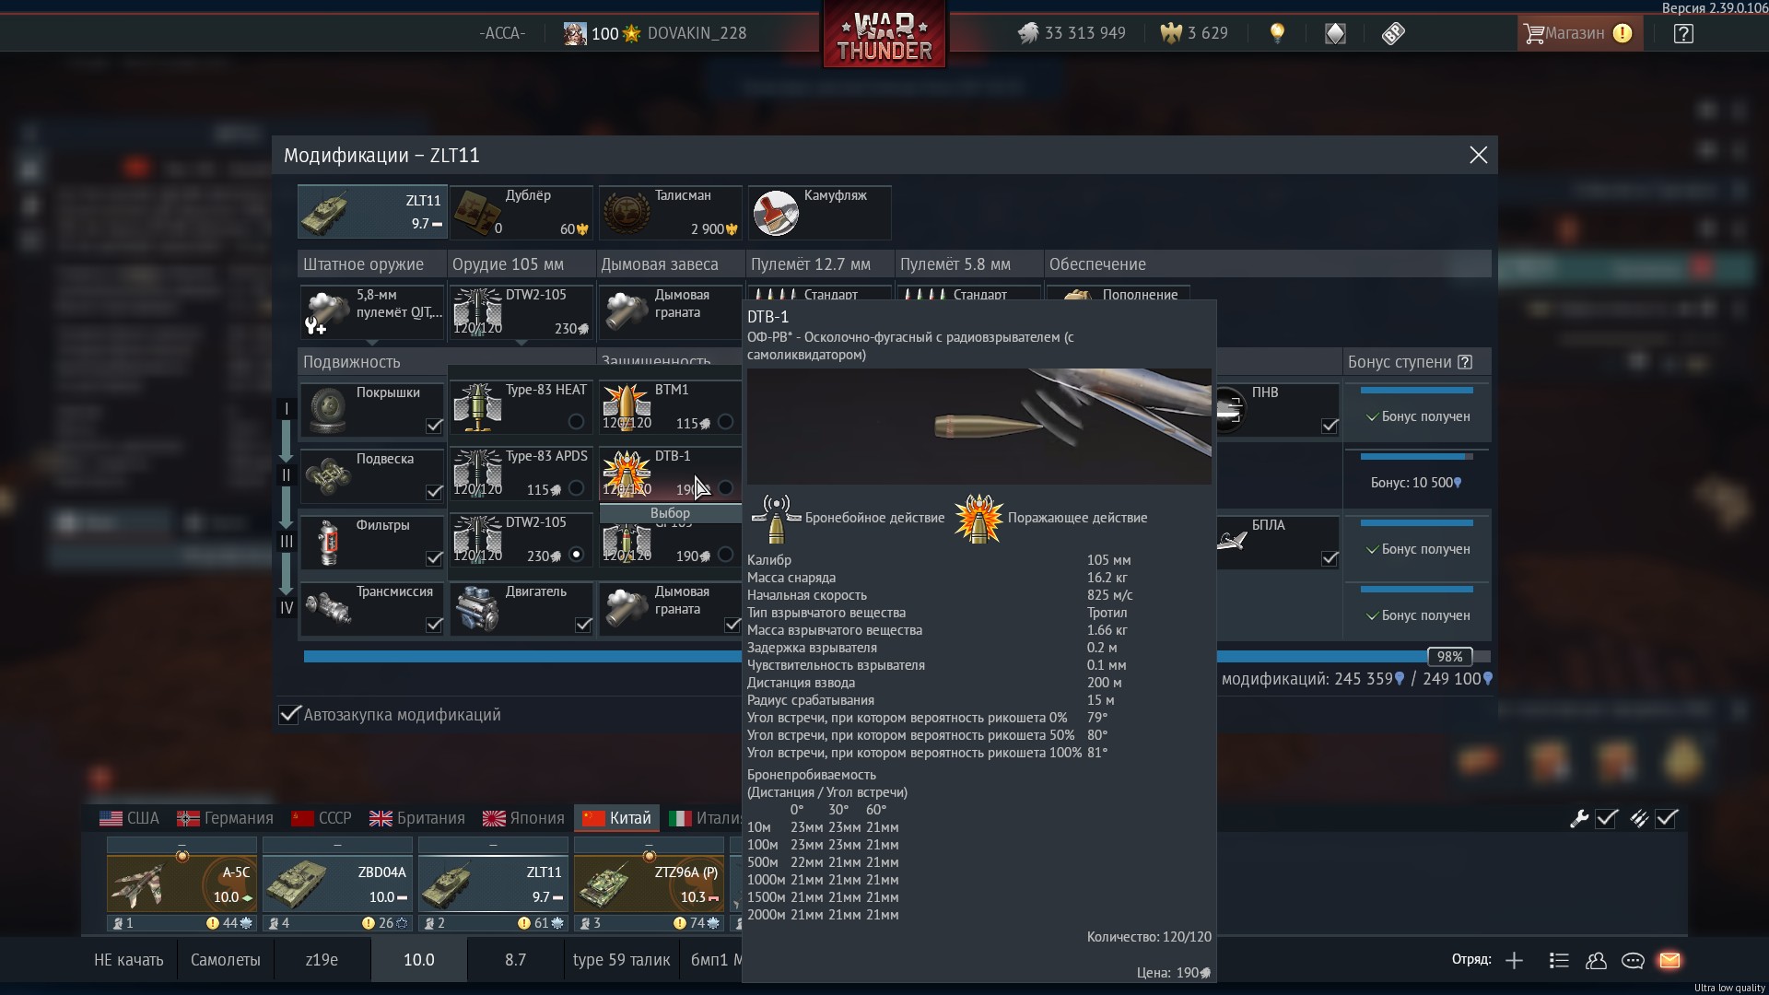The image size is (1769, 995).
Task: Open the mail envelope icon
Action: pyautogui.click(x=1669, y=961)
